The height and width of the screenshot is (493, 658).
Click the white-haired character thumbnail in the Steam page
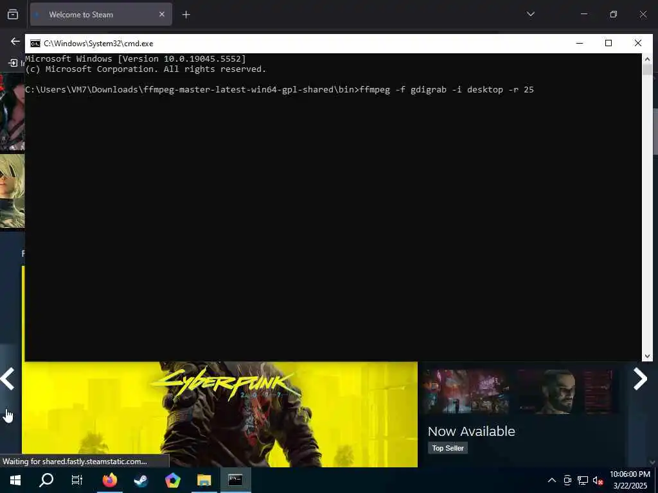click(12, 191)
